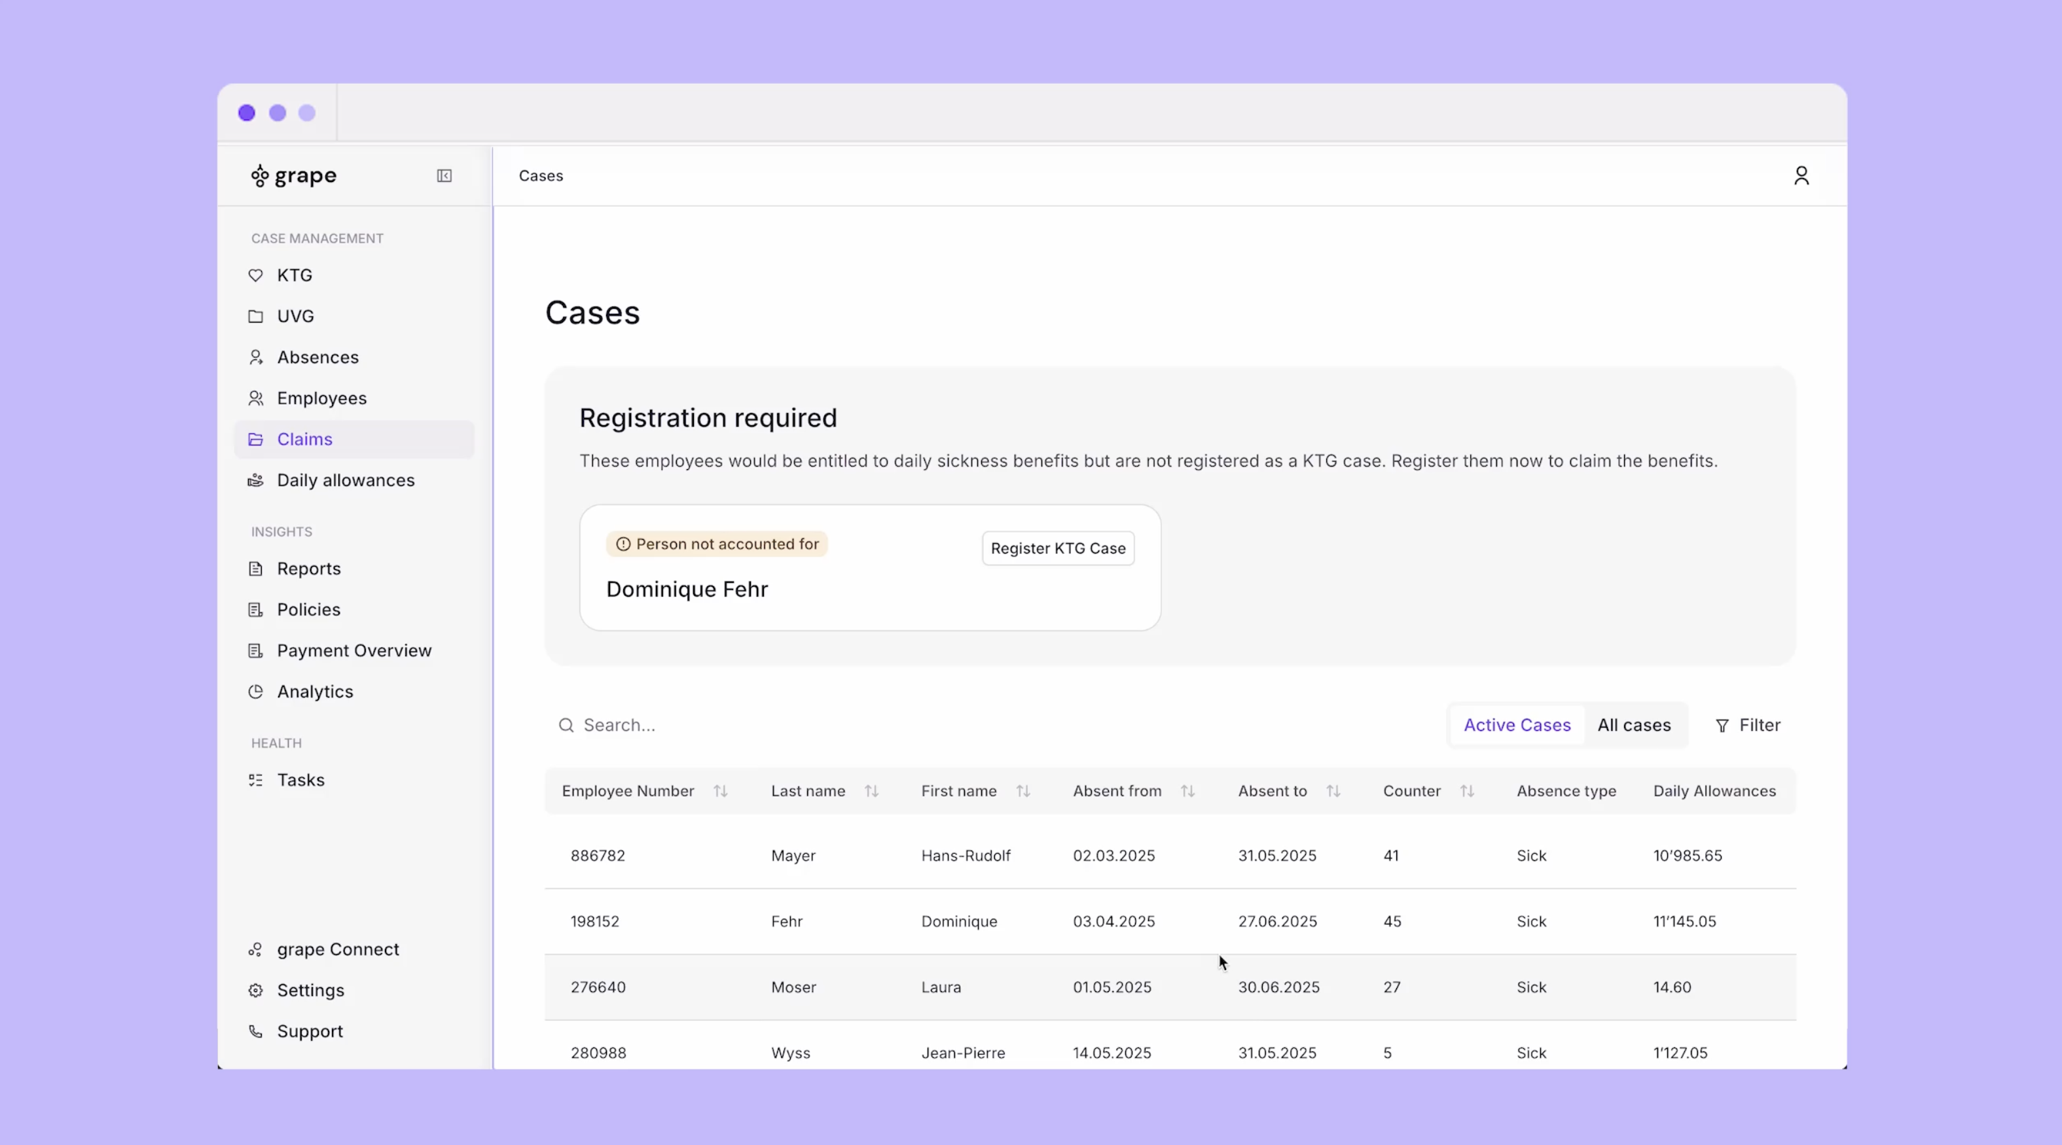Click the Policies list icon
Viewport: 2062px width, 1145px height.
pyautogui.click(x=255, y=610)
